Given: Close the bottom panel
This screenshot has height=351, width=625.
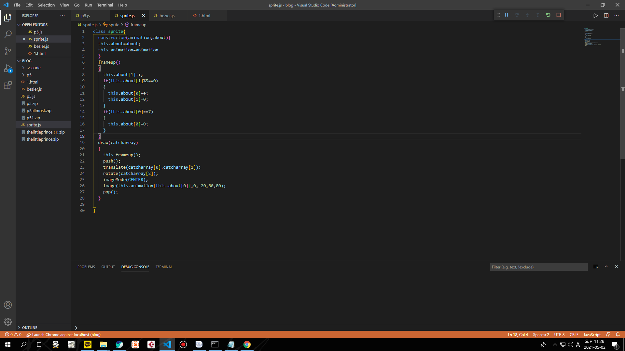Looking at the screenshot, I should tap(617, 267).
